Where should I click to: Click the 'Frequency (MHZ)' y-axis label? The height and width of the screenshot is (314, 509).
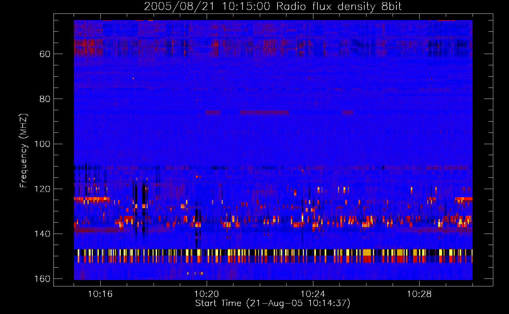pyautogui.click(x=24, y=151)
